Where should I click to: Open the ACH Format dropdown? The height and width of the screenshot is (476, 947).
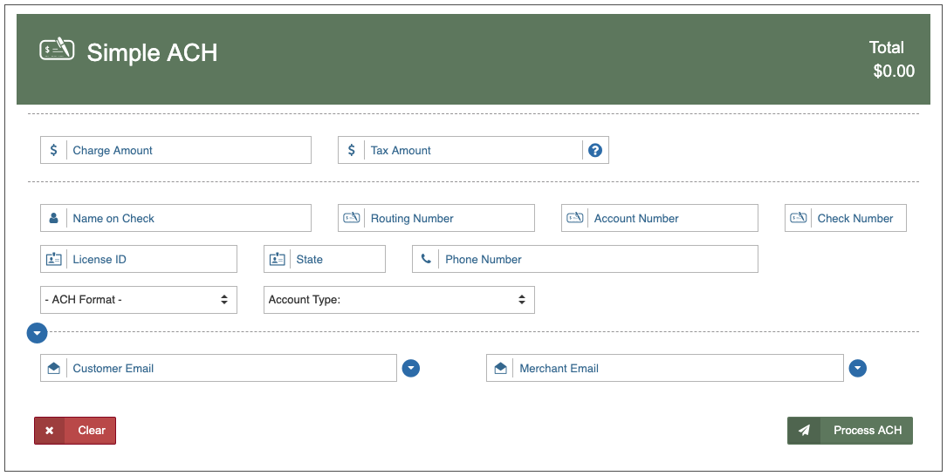click(138, 300)
